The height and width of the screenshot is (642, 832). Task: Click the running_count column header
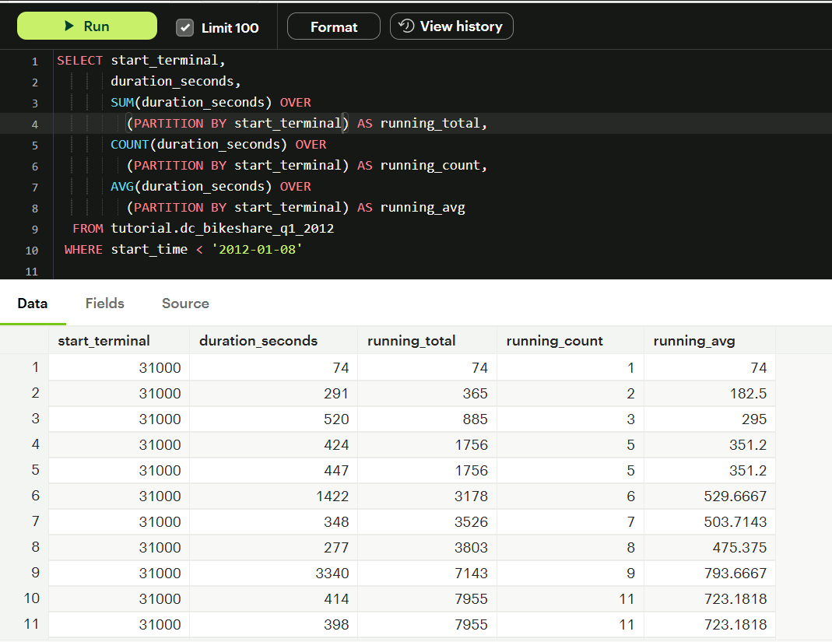[570, 341]
